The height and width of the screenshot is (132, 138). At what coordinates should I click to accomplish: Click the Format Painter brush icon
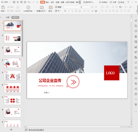pyautogui.click(x=18, y=7)
